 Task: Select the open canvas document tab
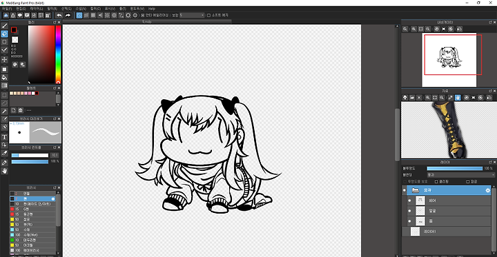coord(148,22)
